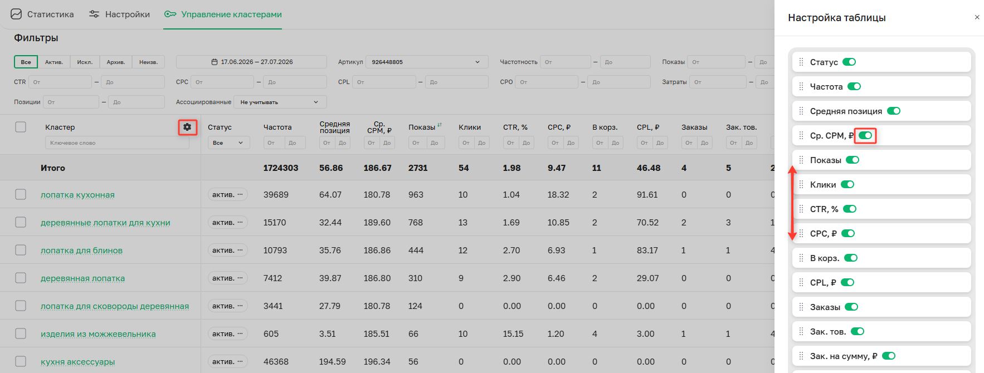Click the calendar icon in date range field
The height and width of the screenshot is (373, 984).
[x=215, y=62]
